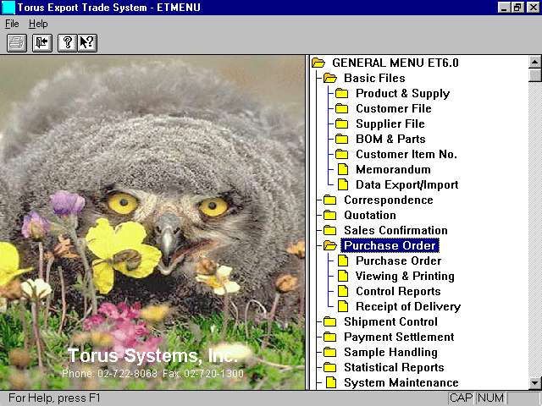Select the unhighlighted Purchase Order sub-entry
The width and height of the screenshot is (542, 406).
[x=399, y=261]
